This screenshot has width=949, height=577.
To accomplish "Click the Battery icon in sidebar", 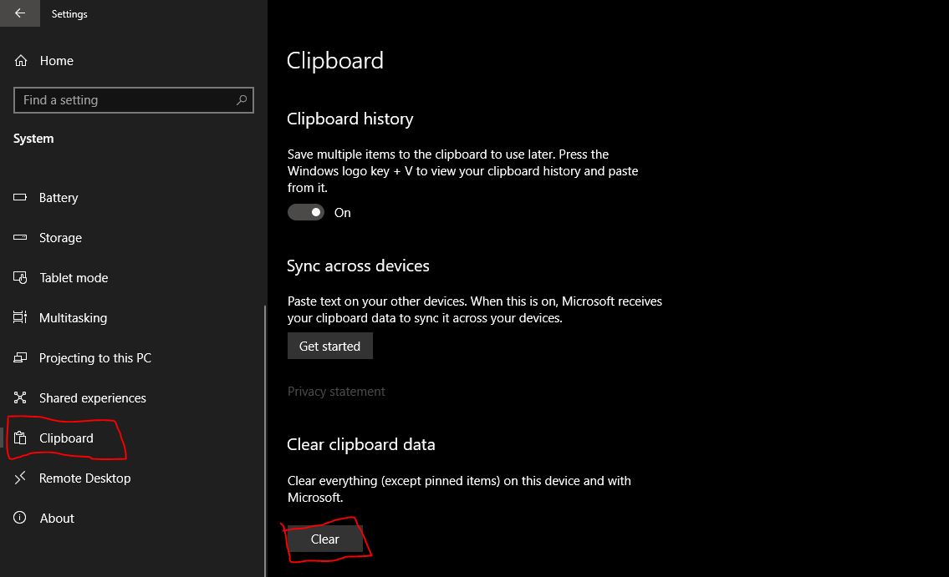I will point(21,198).
